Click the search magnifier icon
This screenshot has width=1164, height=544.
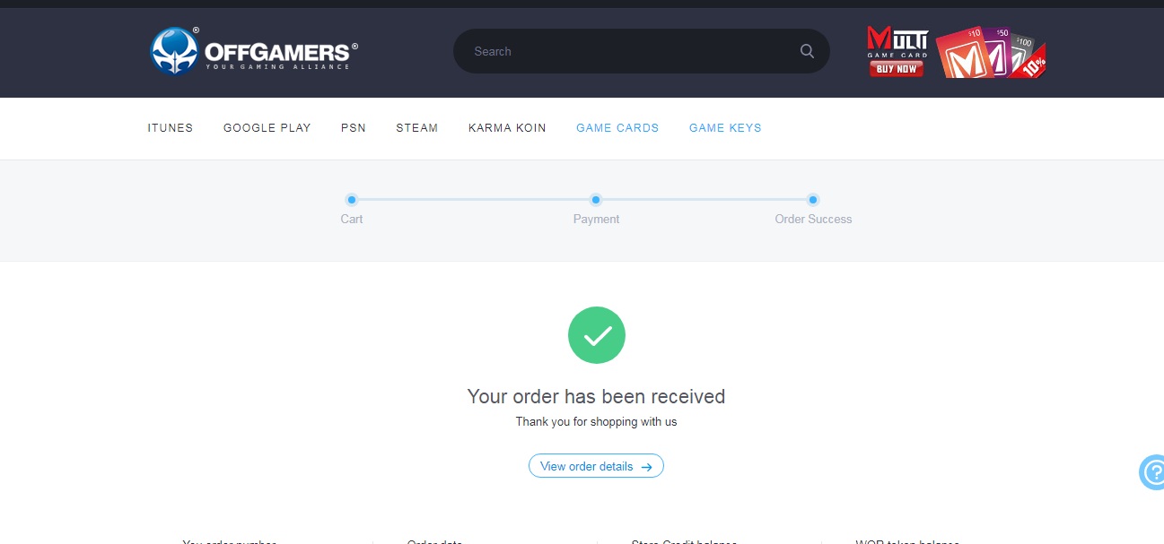point(805,51)
